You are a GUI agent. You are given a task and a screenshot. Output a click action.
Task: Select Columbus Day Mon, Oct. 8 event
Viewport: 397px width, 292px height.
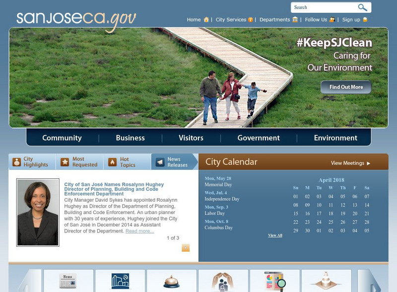(218, 224)
